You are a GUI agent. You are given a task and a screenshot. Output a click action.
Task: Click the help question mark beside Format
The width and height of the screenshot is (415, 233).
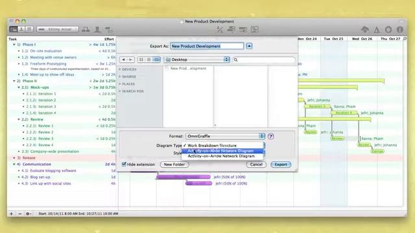coord(270,137)
